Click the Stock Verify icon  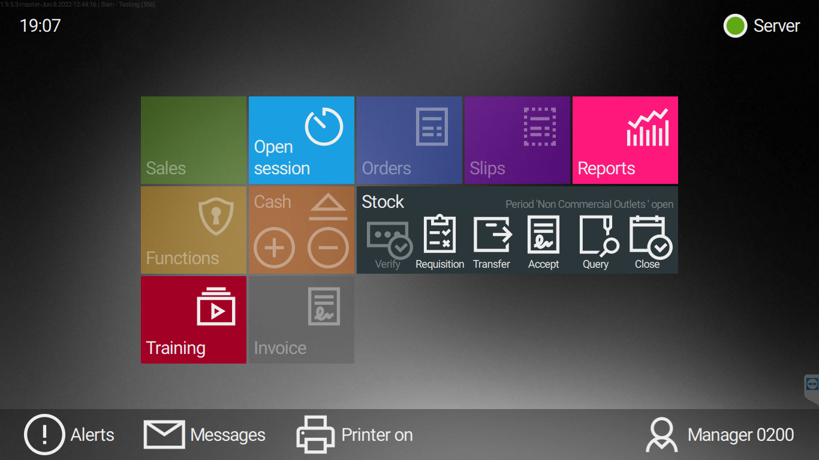tap(388, 238)
